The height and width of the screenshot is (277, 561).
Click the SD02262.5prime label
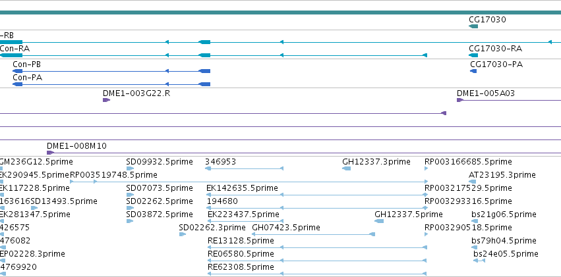[160, 201]
